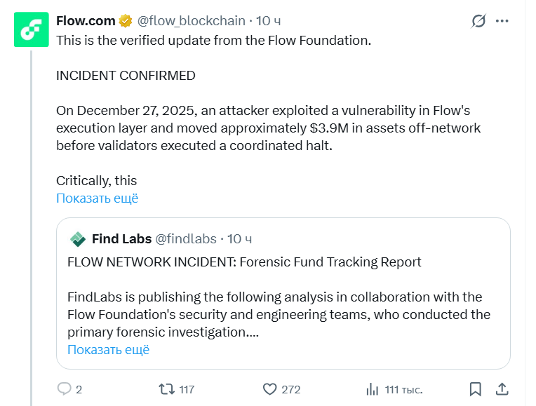Open the three-dot more options menu
Image resolution: width=536 pixels, height=406 pixels.
[502, 21]
